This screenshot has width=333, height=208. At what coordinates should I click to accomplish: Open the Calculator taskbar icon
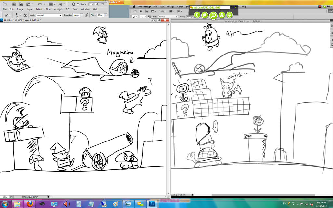79,204
